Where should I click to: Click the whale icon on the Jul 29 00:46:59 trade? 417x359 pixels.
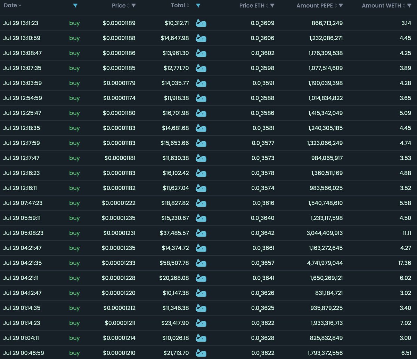click(x=201, y=353)
